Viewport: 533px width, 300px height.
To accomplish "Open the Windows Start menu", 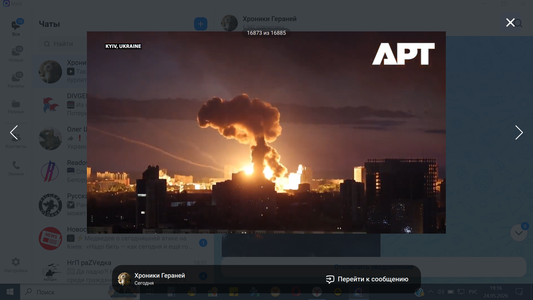I will point(10,292).
